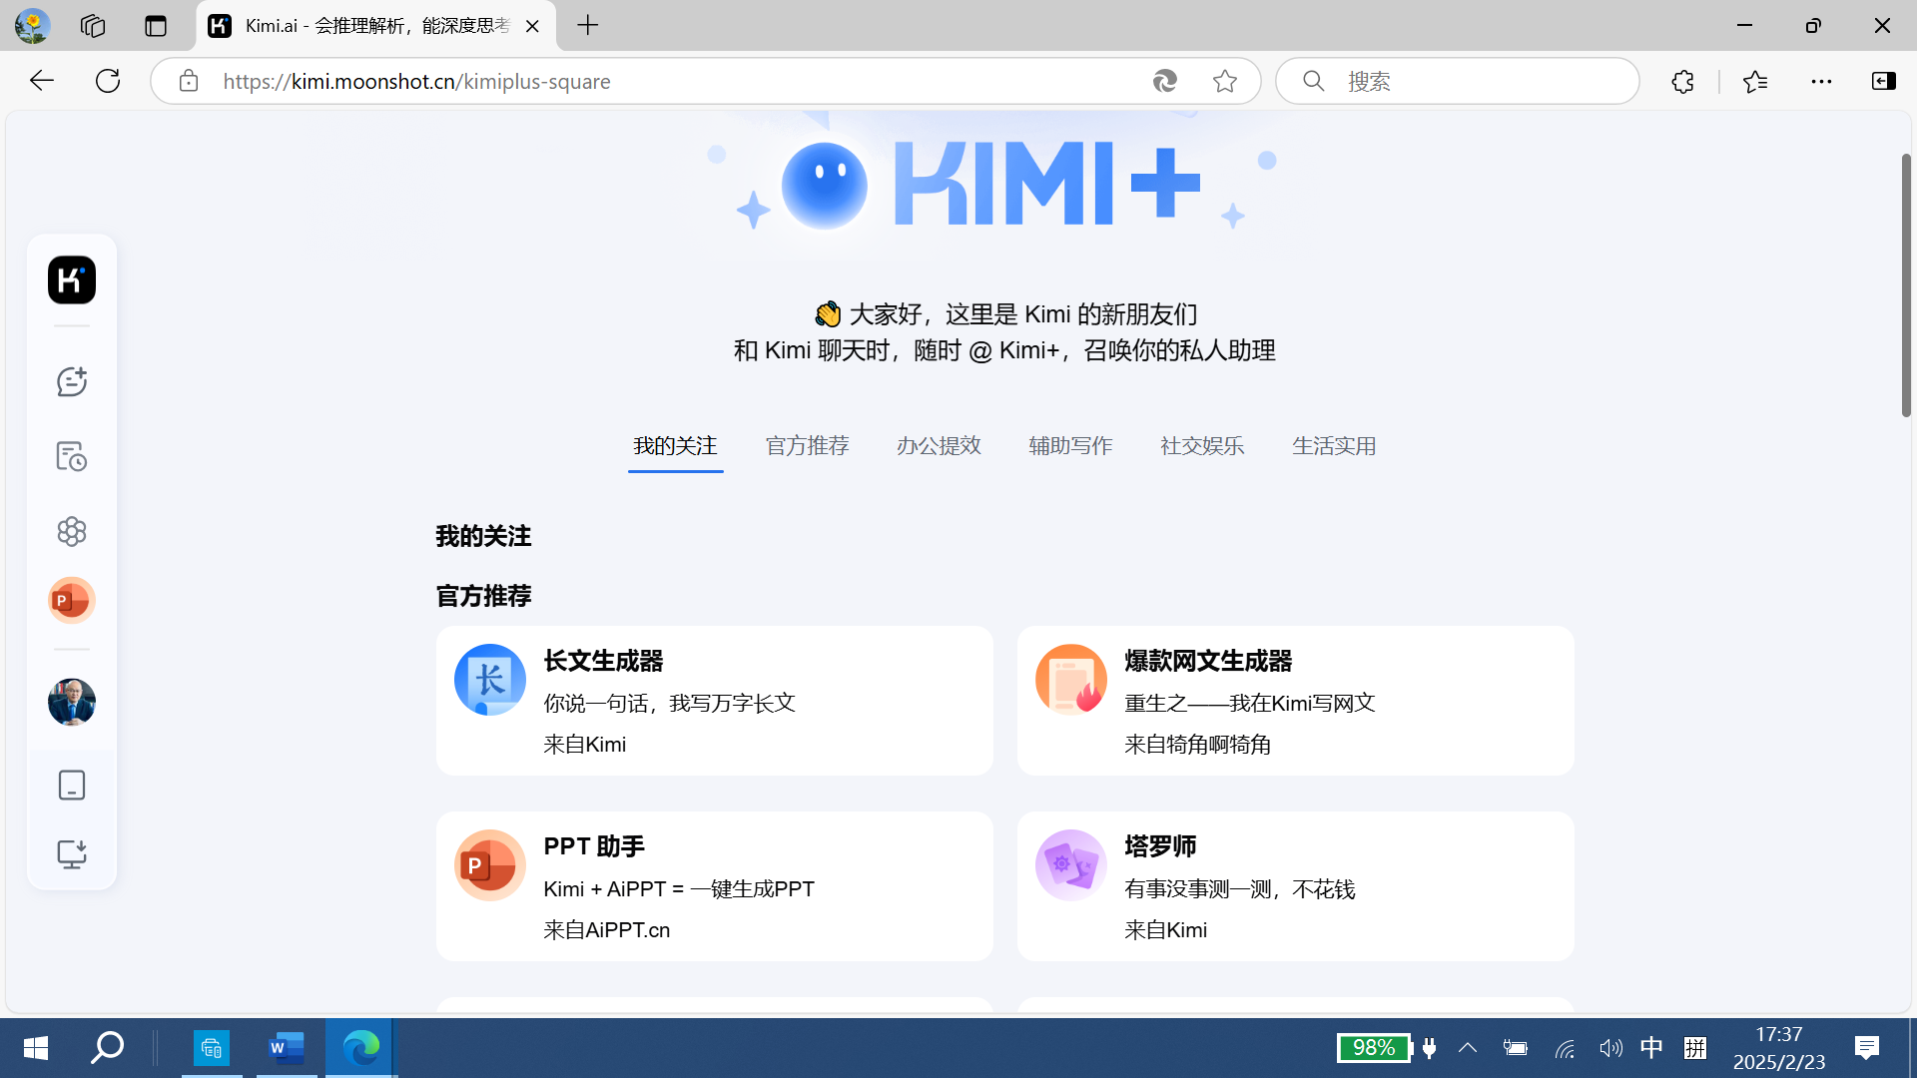Open the remote desktop taskbar app
This screenshot has height=1078, width=1917.
212,1048
